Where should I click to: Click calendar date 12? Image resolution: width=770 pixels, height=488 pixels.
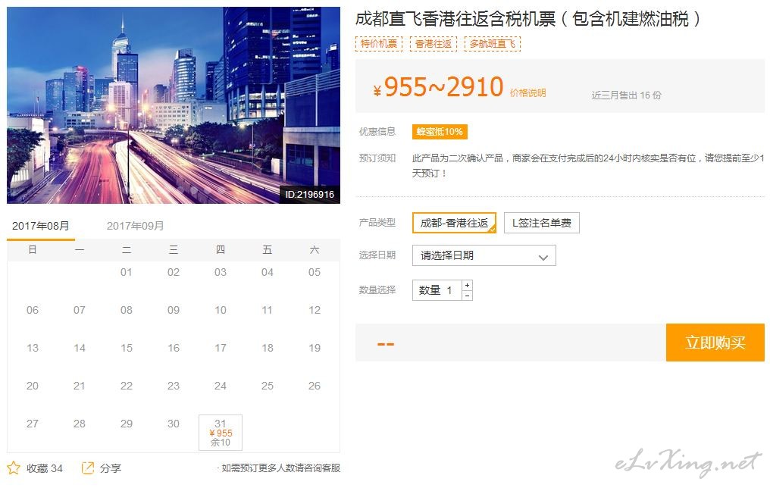315,310
